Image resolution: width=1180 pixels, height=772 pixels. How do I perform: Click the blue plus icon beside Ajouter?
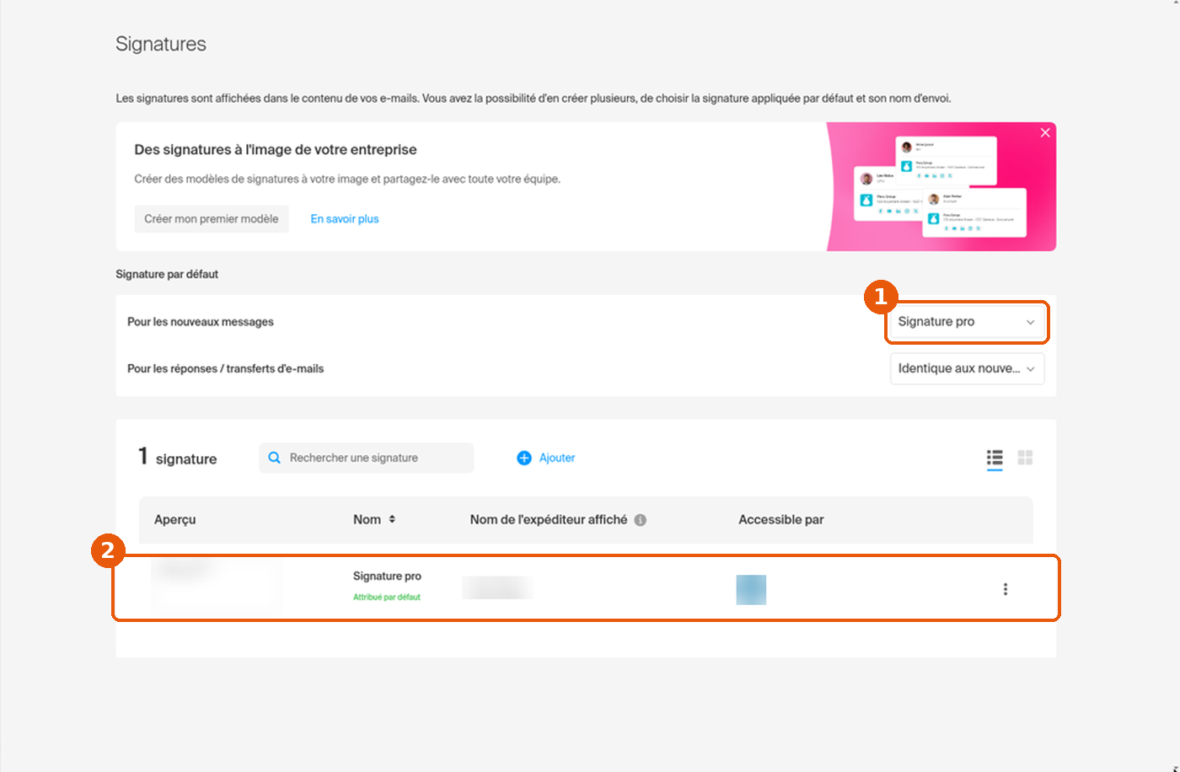[523, 458]
